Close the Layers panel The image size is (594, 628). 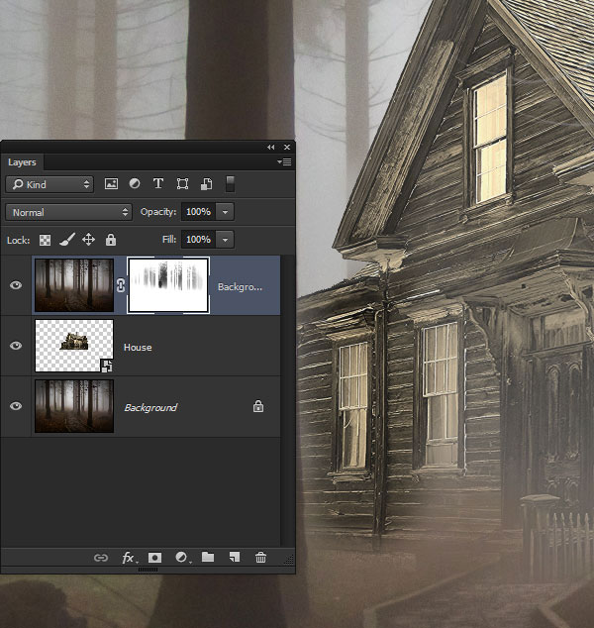287,148
